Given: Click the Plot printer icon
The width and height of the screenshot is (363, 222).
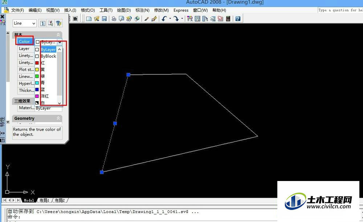Looking at the screenshot, I should click(114, 19).
